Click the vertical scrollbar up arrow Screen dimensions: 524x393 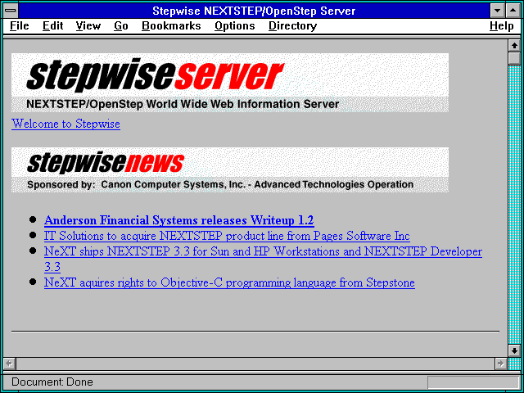pos(514,46)
